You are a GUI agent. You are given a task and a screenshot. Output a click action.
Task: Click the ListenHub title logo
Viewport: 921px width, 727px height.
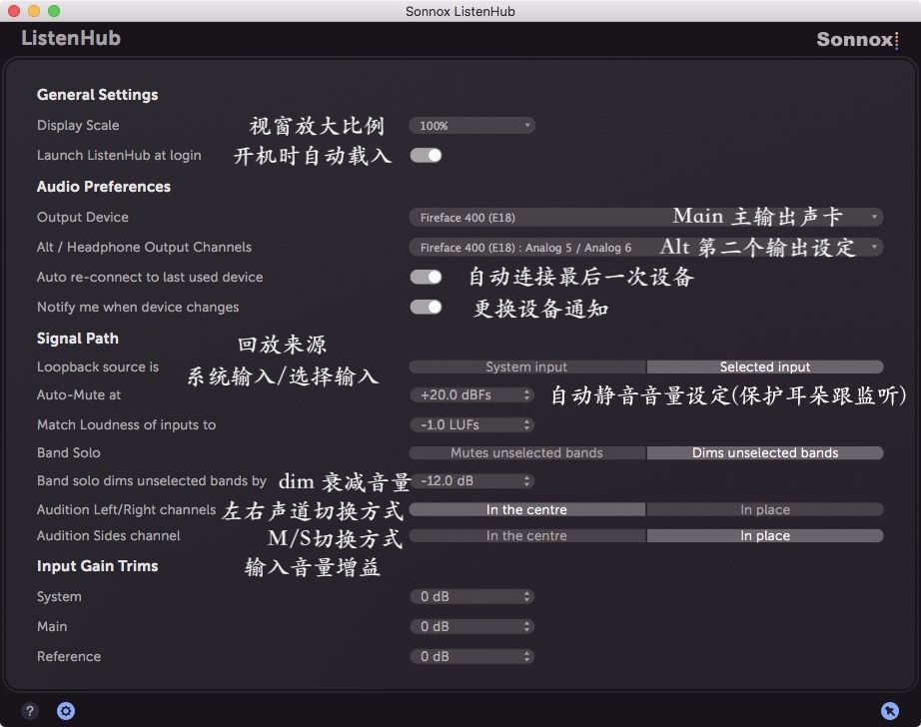click(71, 38)
